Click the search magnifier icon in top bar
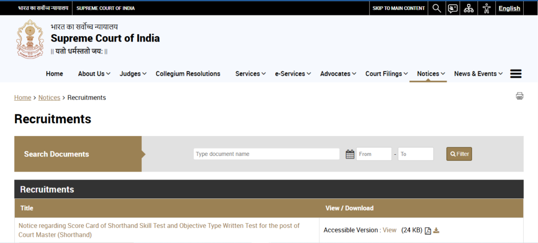The width and height of the screenshot is (538, 243). tap(437, 8)
